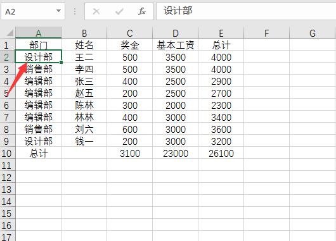The width and height of the screenshot is (336, 241).
Task: Click the name cell 赵五
Action: click(x=84, y=93)
